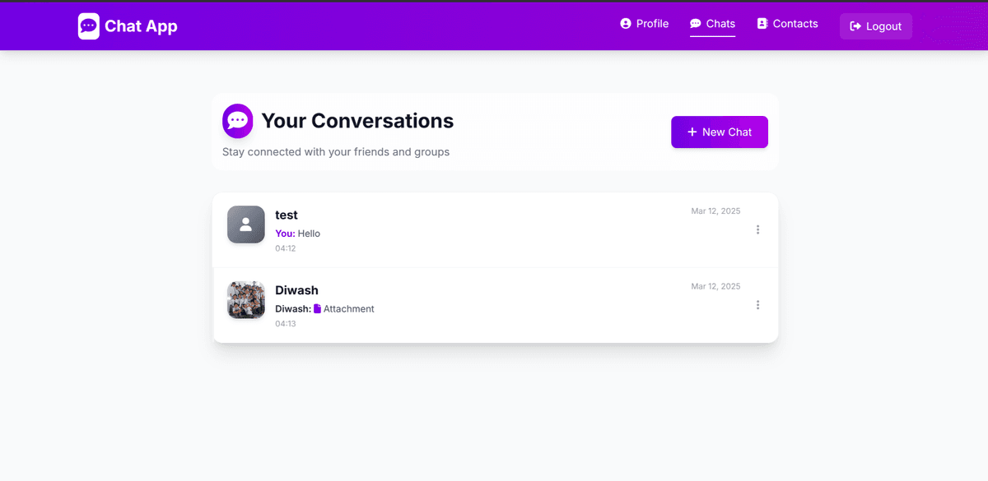Click the chat bubble icon beside Your Conversations
This screenshot has width=988, height=481.
[237, 121]
